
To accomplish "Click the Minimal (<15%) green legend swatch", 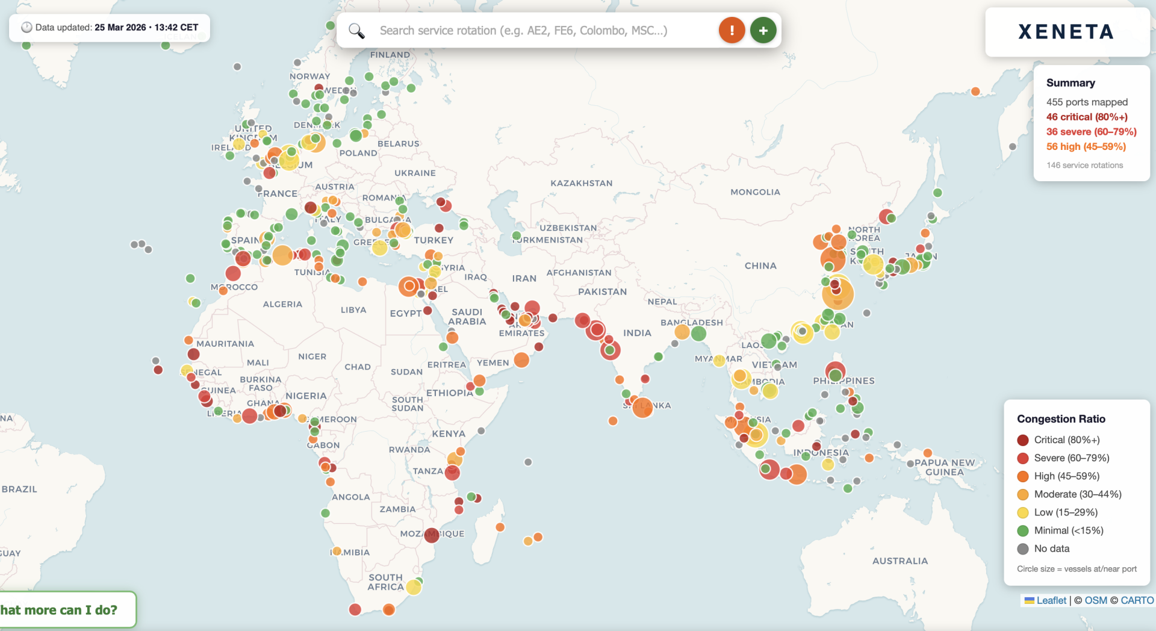I will click(x=1022, y=530).
